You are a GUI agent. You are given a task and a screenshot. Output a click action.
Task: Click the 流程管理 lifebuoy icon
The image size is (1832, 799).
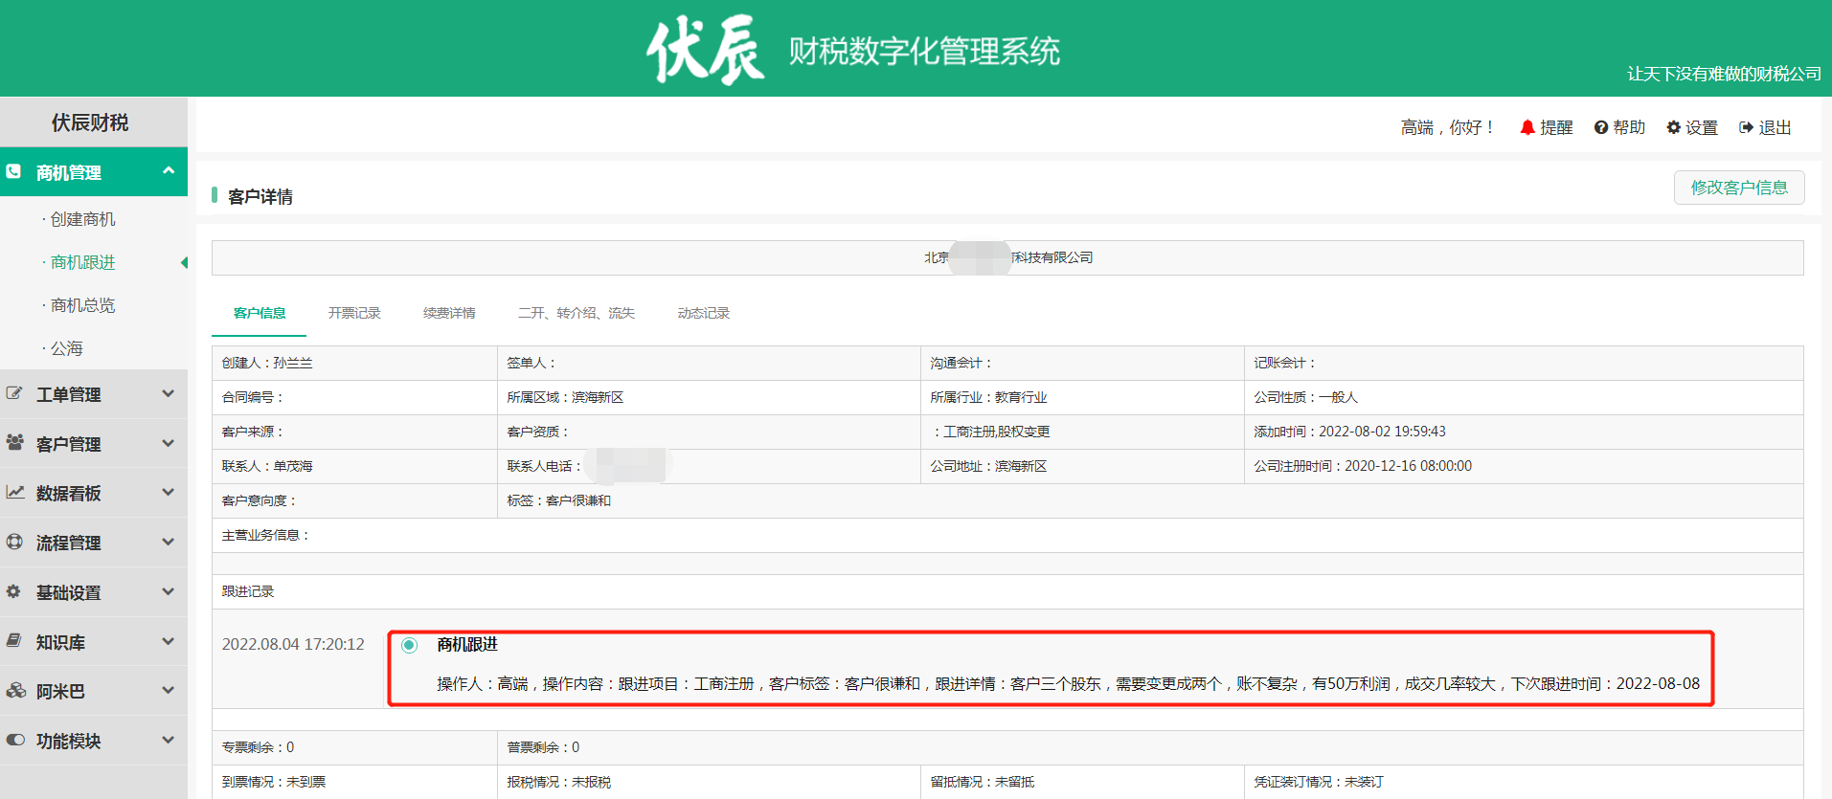(x=14, y=542)
